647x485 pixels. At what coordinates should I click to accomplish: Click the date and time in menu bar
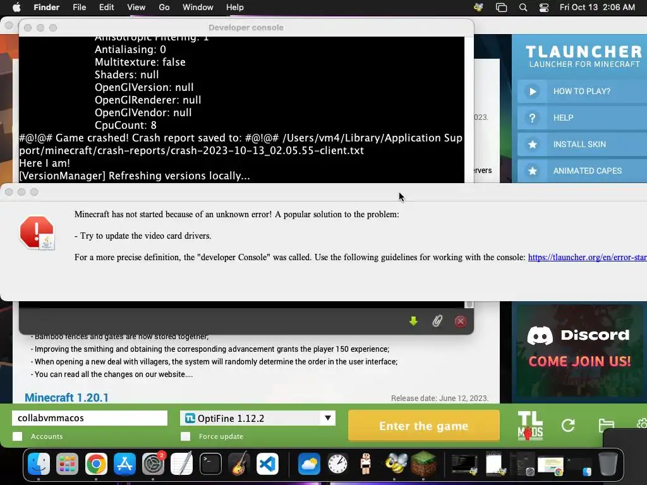[597, 8]
